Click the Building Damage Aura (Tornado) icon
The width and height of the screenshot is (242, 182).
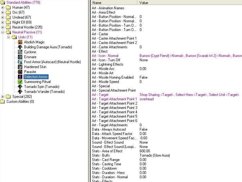pyautogui.click(x=20, y=47)
